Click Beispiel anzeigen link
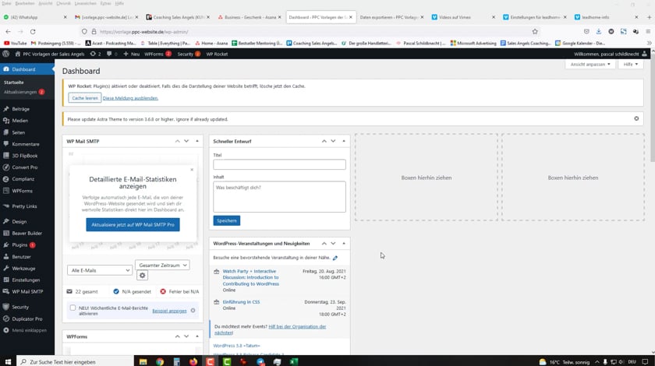This screenshot has height=366, width=655. coord(169,311)
